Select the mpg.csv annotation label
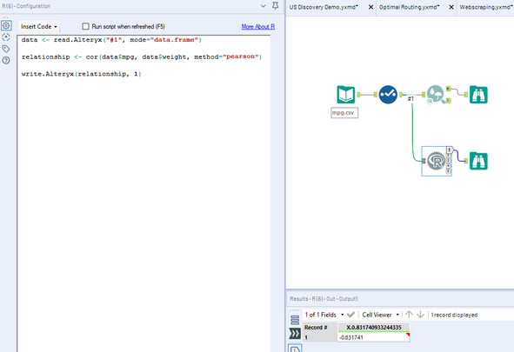Image resolution: width=514 pixels, height=352 pixels. click(x=344, y=113)
